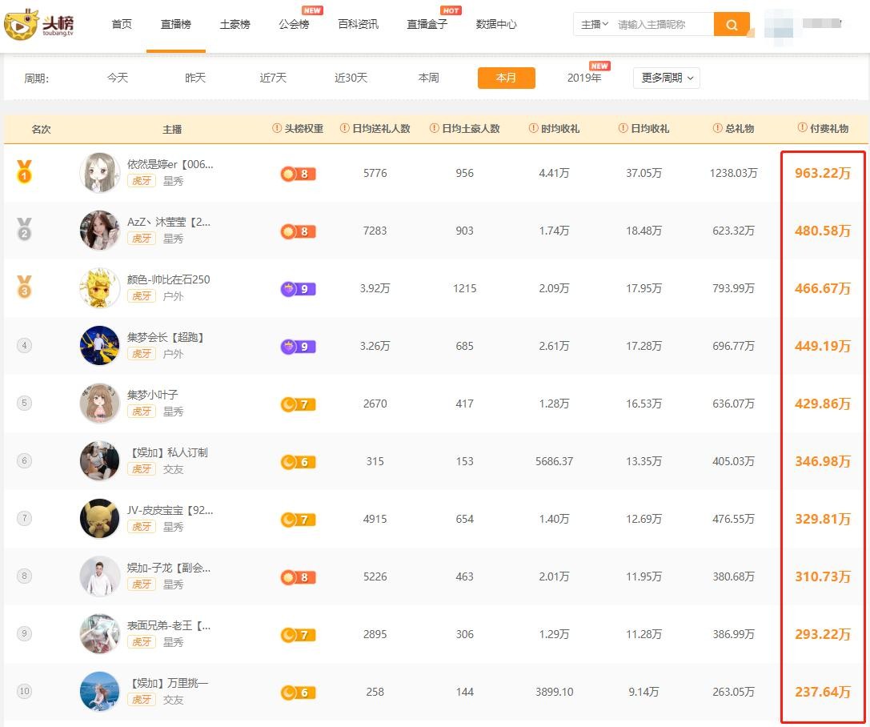Click the info icon beside 付费礼物

[x=803, y=129]
